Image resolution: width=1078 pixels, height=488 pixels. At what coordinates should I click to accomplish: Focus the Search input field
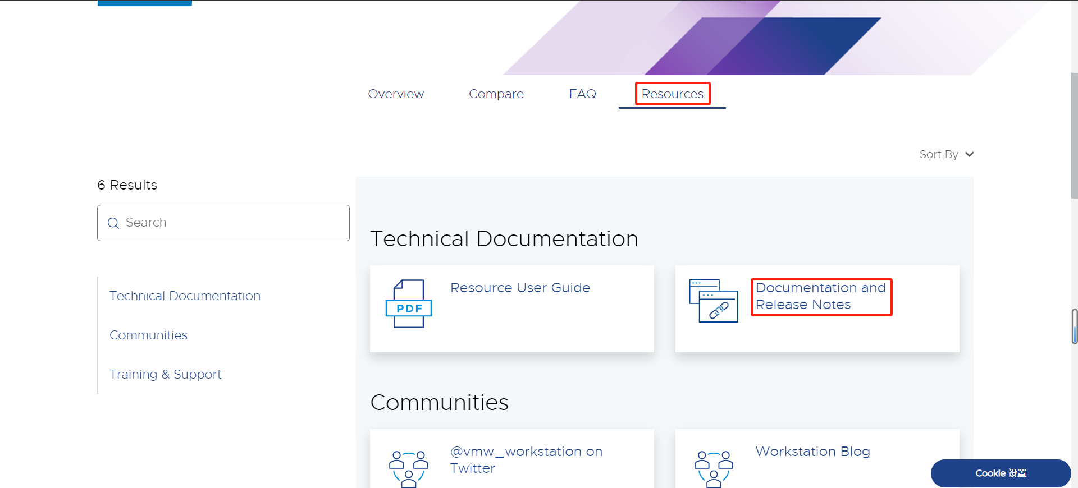tap(230, 223)
